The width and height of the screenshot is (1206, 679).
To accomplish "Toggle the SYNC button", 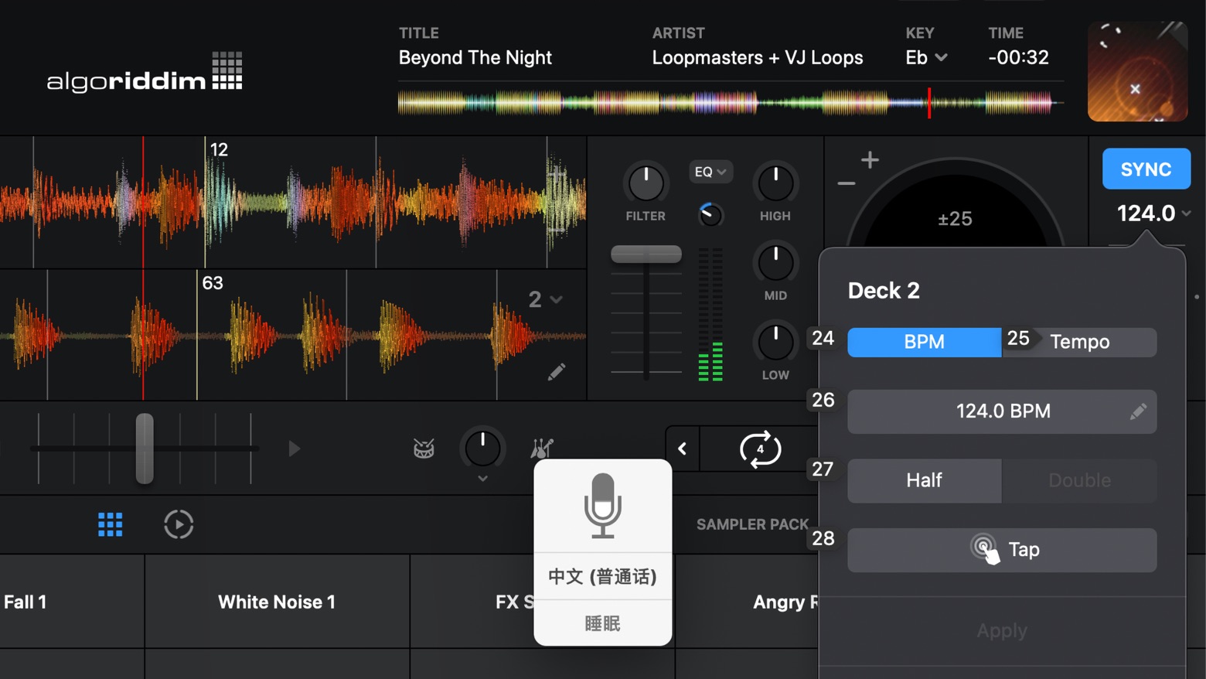I will coord(1146,169).
